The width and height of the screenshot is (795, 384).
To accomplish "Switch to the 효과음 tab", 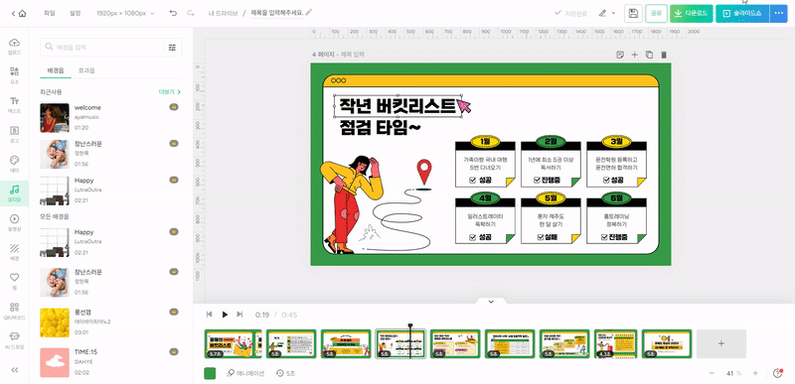I will [86, 70].
